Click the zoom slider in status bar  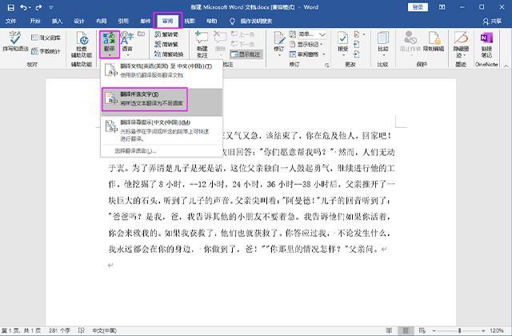tap(459, 330)
